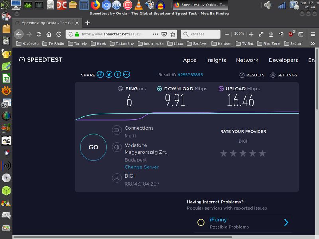
Task: Open a new browser tab
Action: pos(87,23)
